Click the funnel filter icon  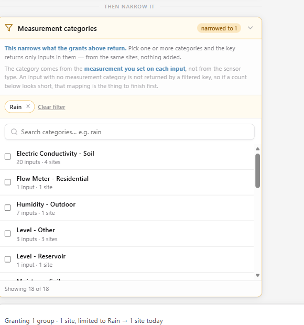[9, 28]
